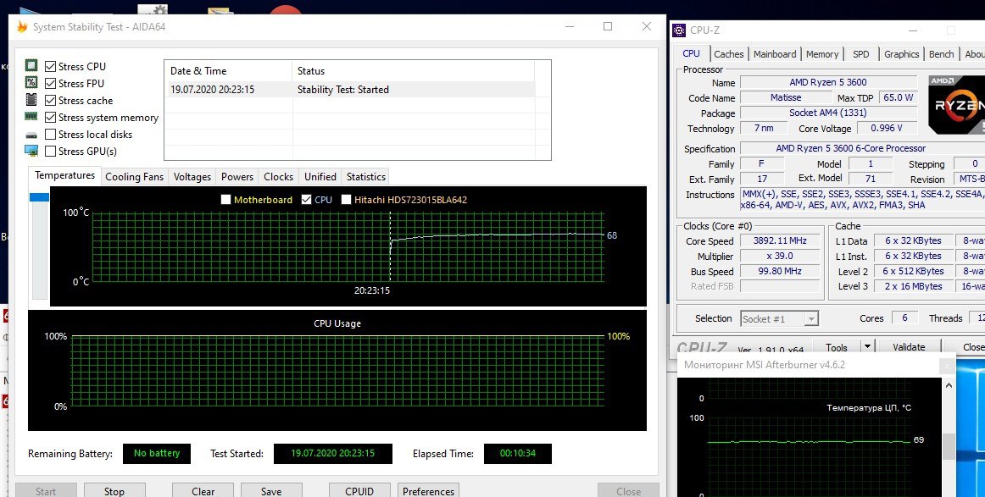Click the Socket AM4 (1331) Package field
Viewport: 985px width, 497px height.
point(828,113)
